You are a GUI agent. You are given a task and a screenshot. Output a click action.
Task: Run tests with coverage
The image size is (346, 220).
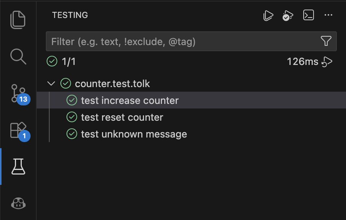[288, 15]
